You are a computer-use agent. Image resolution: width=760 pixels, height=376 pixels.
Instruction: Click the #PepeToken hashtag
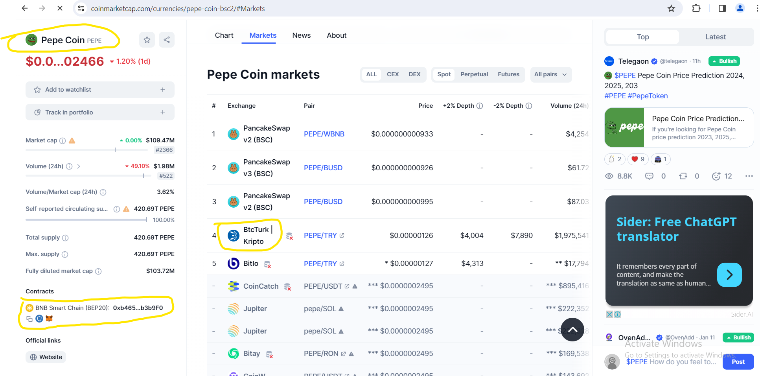click(648, 96)
